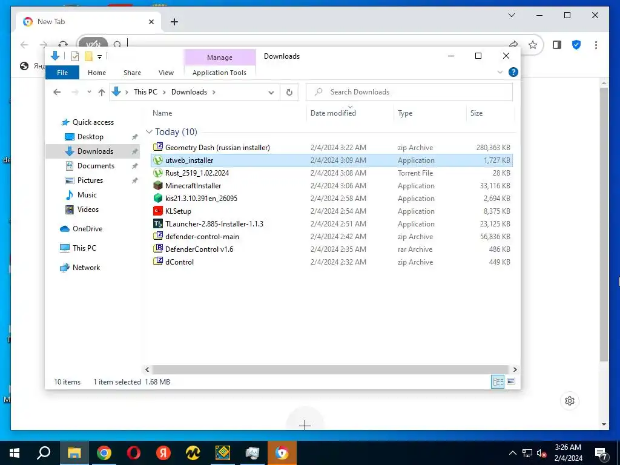Click the Manage contextual tab
This screenshot has width=620, height=465.
220,58
